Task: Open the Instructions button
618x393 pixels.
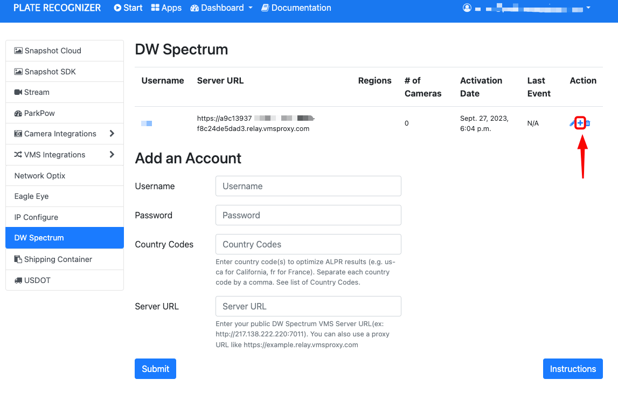Action: (x=573, y=369)
